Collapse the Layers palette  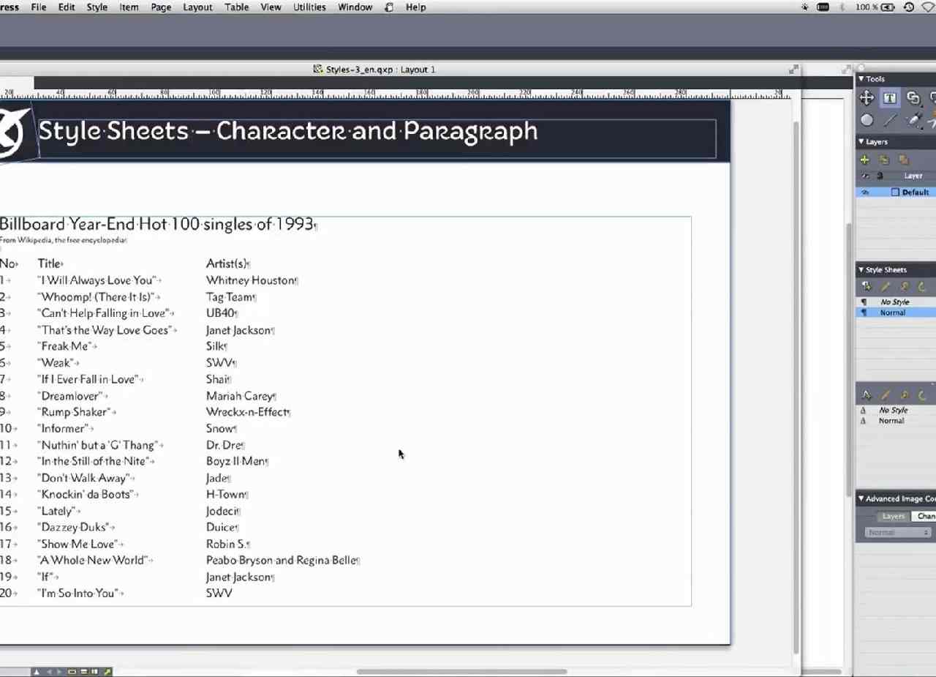click(x=861, y=142)
